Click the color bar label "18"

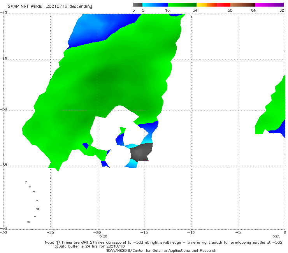pyautogui.click(x=167, y=10)
